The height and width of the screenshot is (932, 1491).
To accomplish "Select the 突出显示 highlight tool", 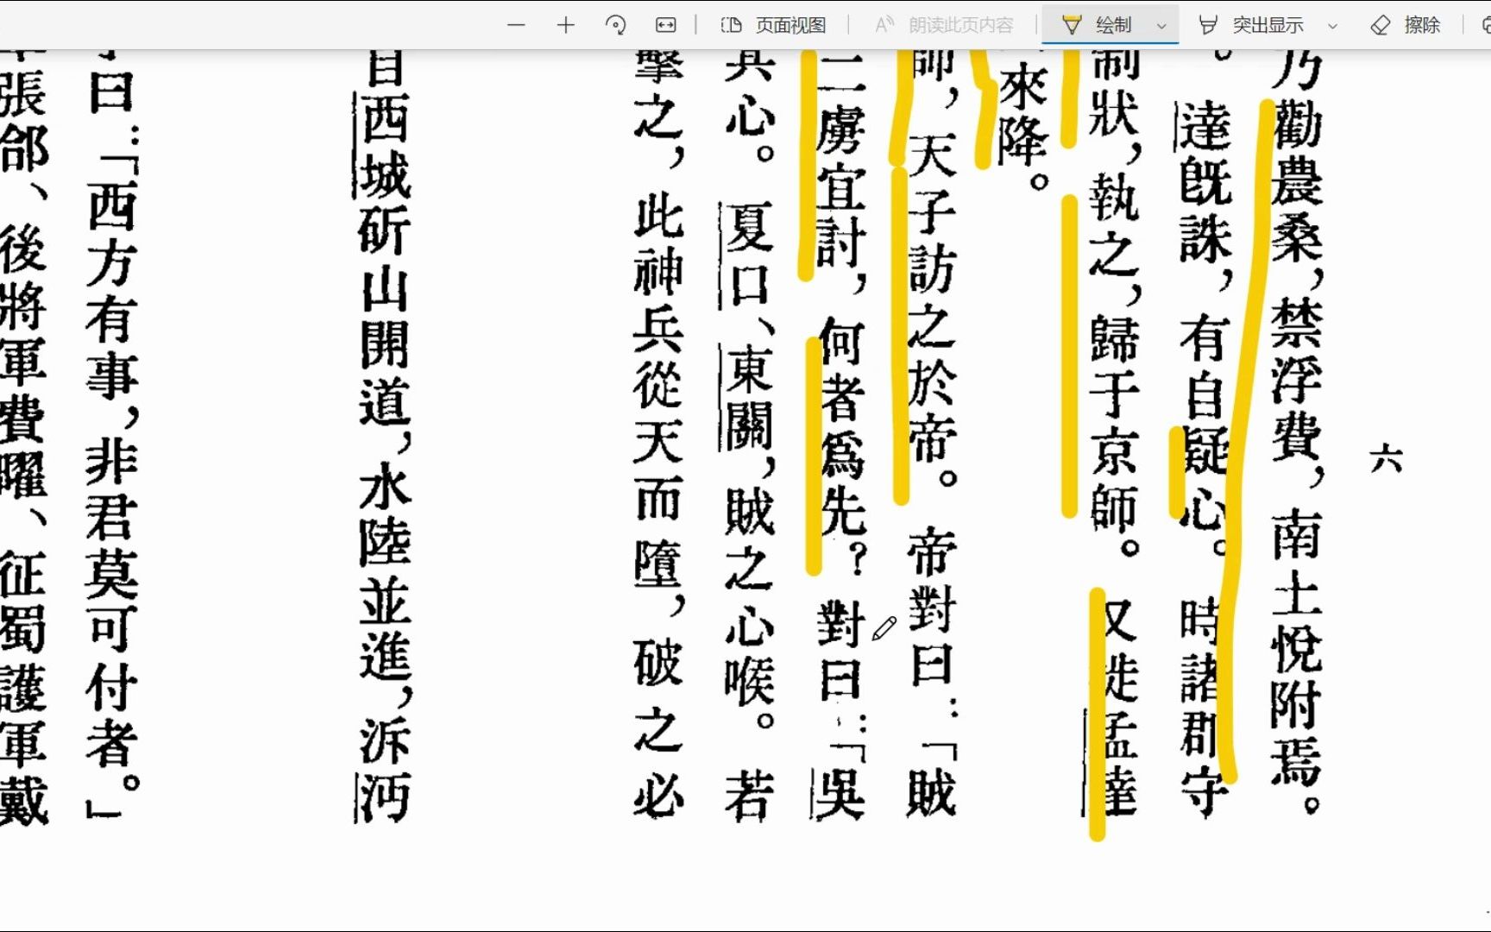I will point(1251,25).
